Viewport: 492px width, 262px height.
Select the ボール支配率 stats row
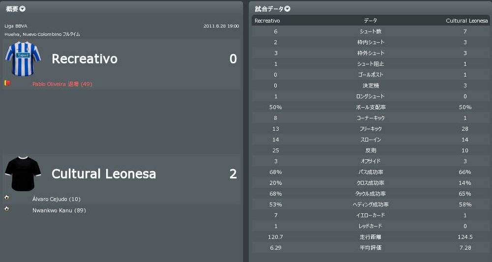click(x=370, y=107)
